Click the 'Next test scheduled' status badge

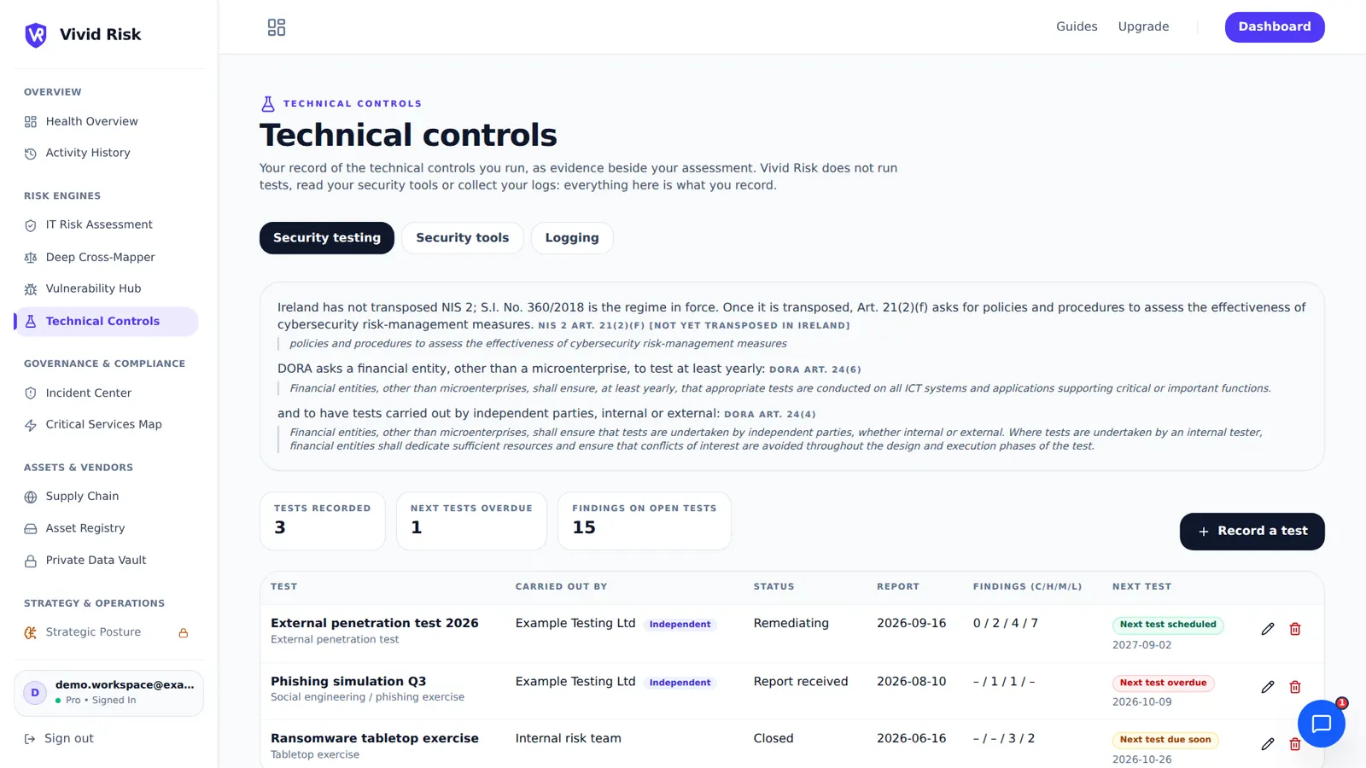click(x=1168, y=625)
